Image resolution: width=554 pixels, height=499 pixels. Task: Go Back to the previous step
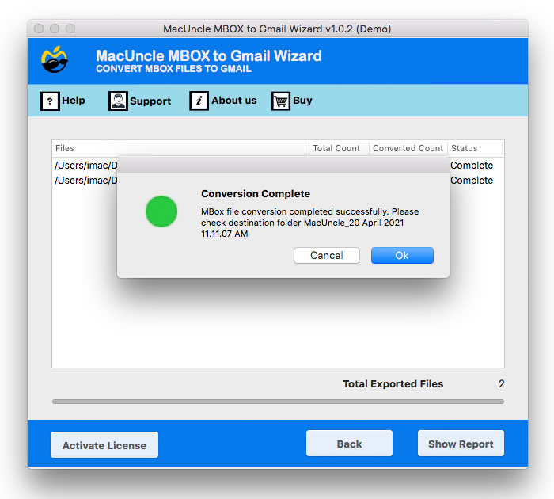click(349, 444)
